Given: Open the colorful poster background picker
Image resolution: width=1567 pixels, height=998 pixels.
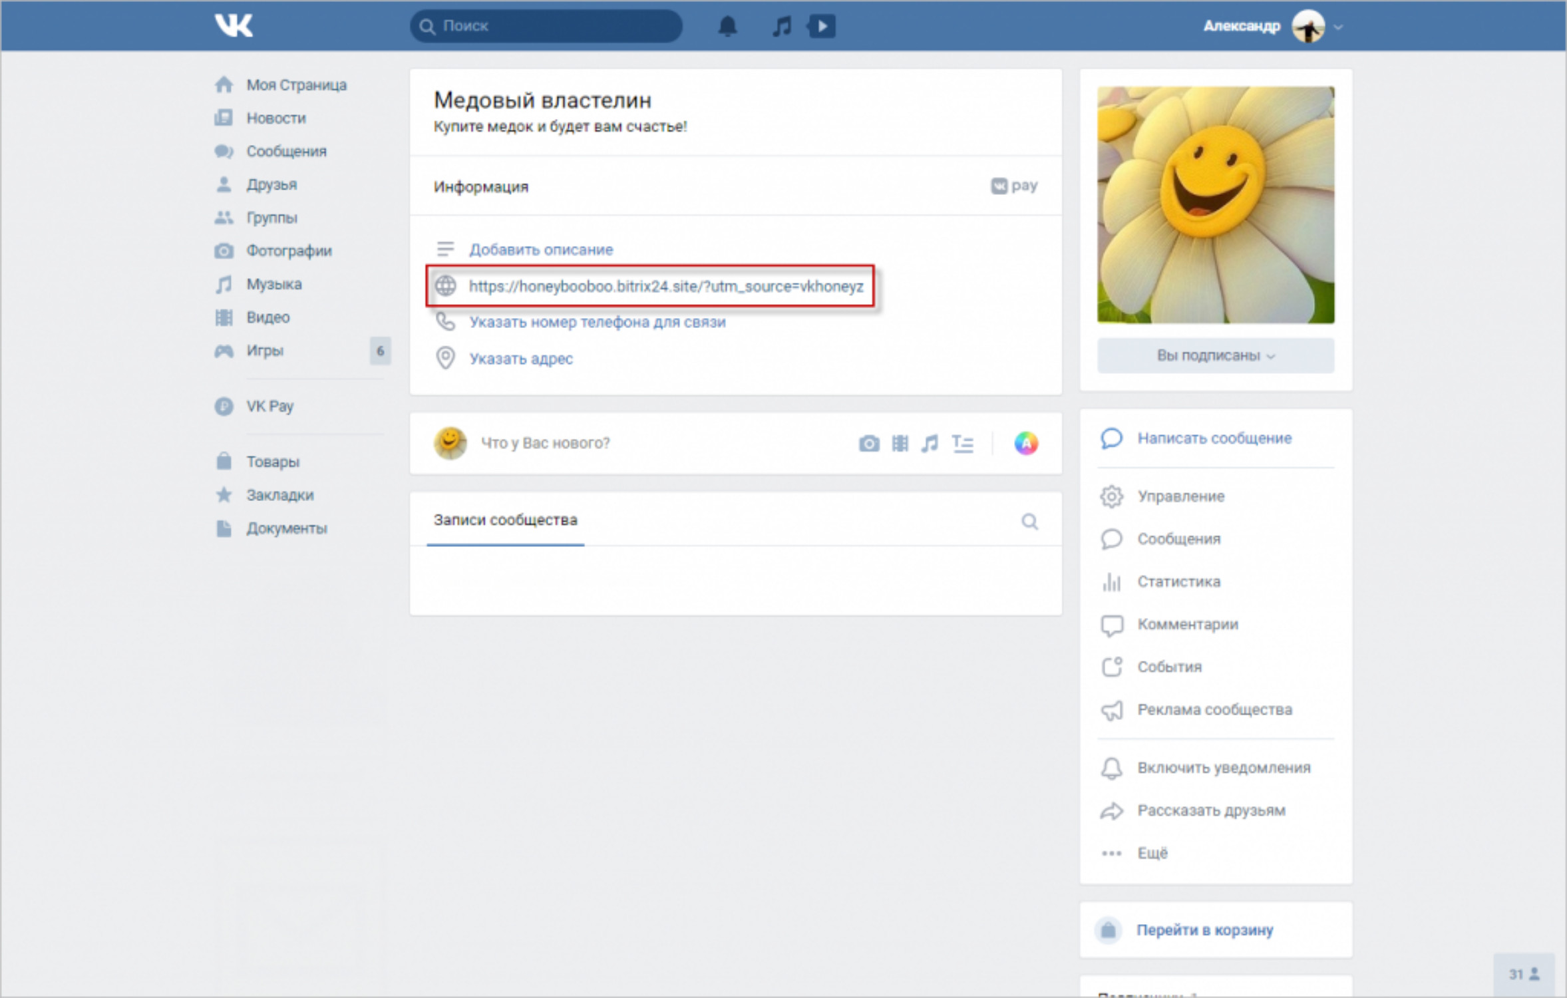Looking at the screenshot, I should [1025, 443].
